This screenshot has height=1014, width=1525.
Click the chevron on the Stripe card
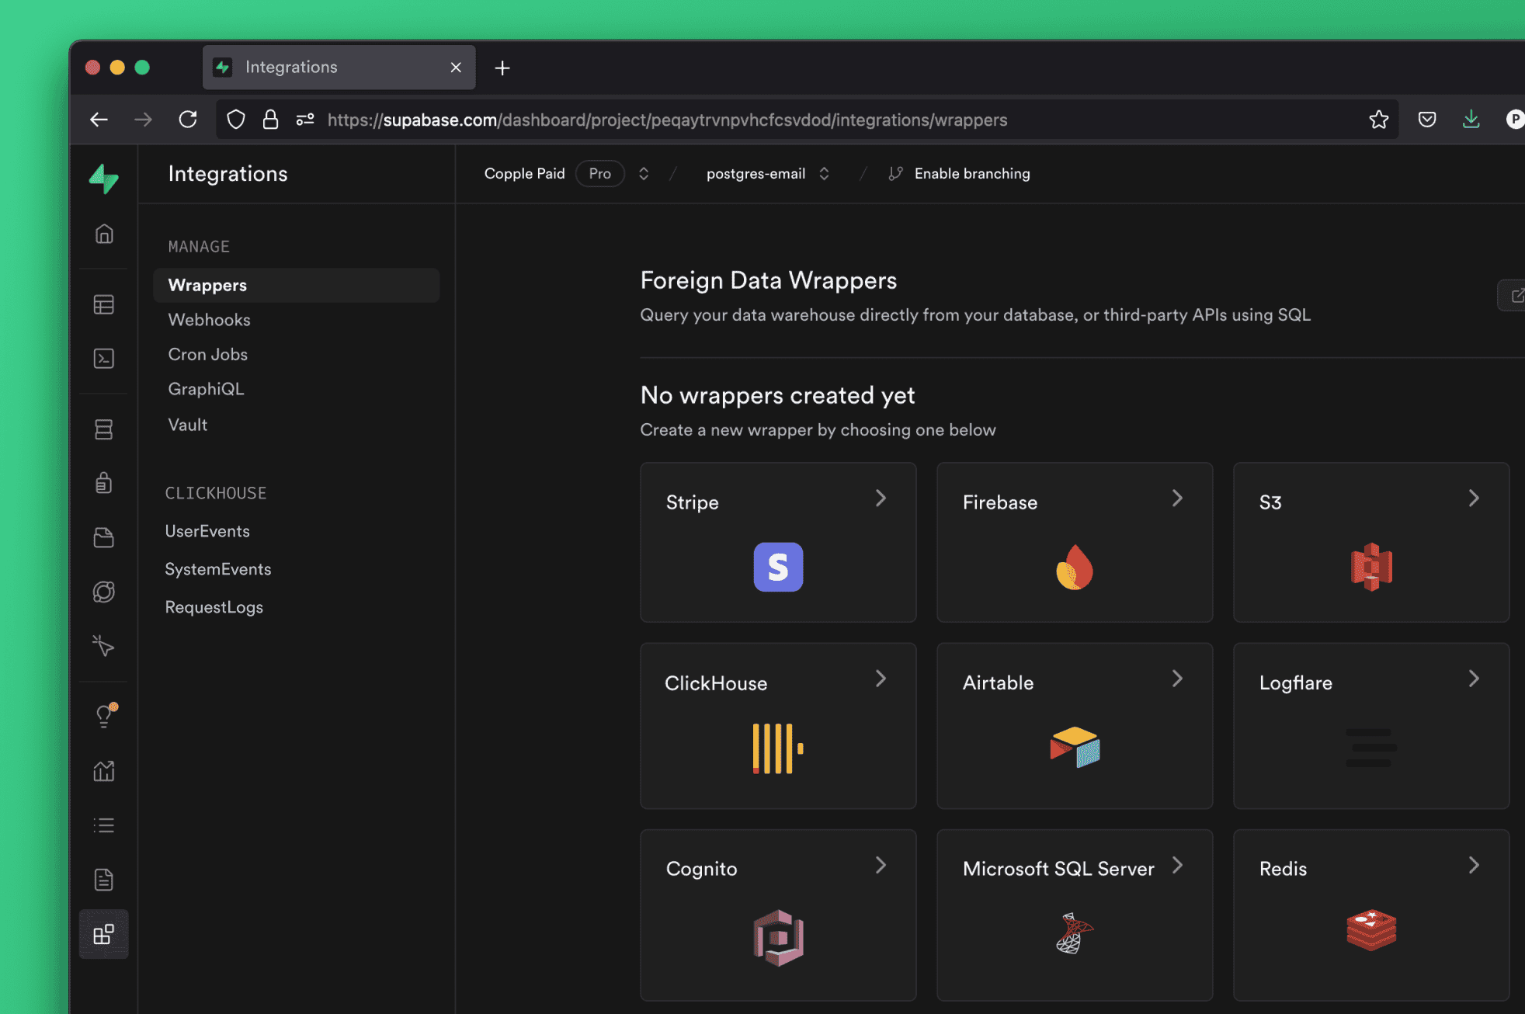click(x=881, y=498)
